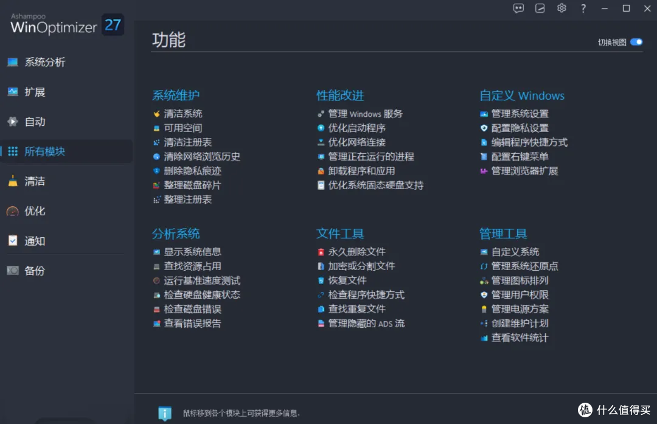Click 系统维护 category heading

tap(176, 96)
